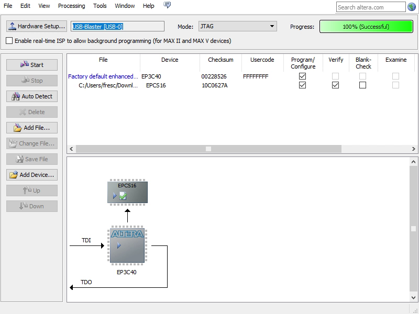The image size is (419, 314).
Task: Click the EP3C40 device cell
Action: click(151, 76)
